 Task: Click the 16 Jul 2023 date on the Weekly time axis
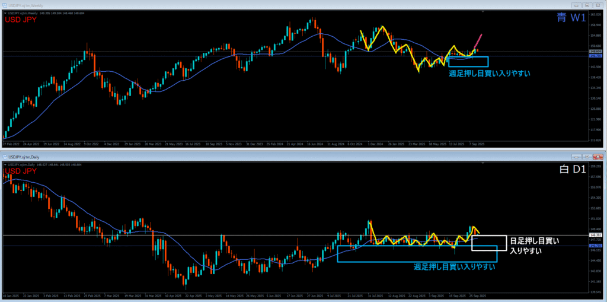coord(192,144)
